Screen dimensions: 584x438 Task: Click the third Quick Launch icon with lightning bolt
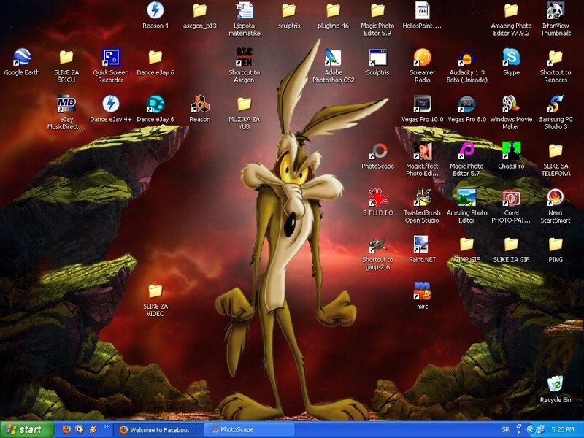coord(93,429)
